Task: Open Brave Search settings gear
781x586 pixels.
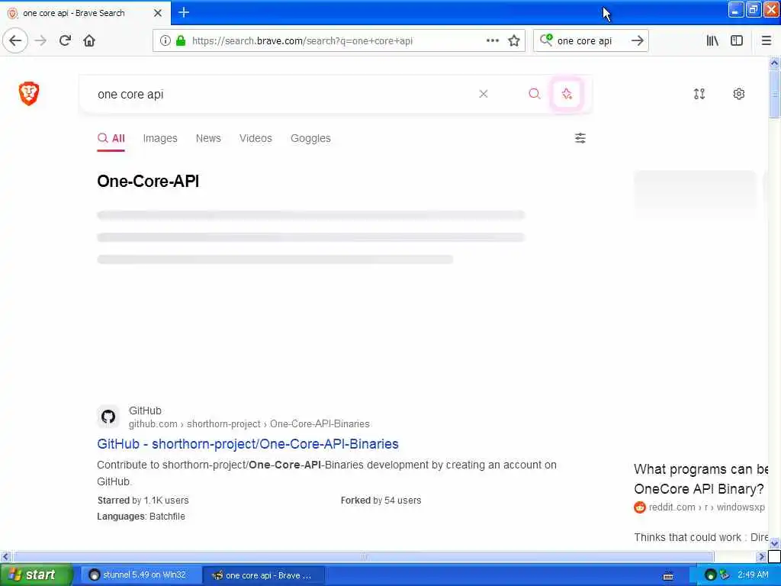Action: coord(738,94)
